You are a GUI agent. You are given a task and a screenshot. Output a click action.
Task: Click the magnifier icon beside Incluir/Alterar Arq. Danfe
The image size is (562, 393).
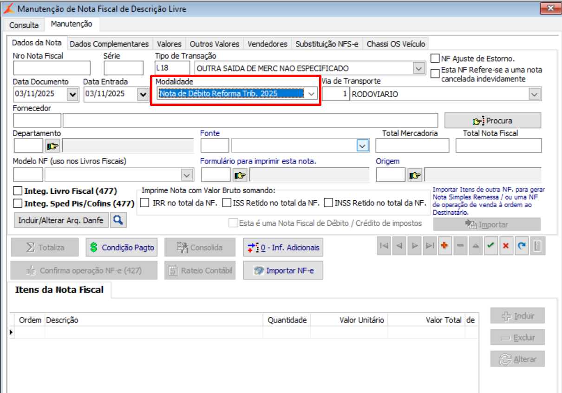(118, 220)
